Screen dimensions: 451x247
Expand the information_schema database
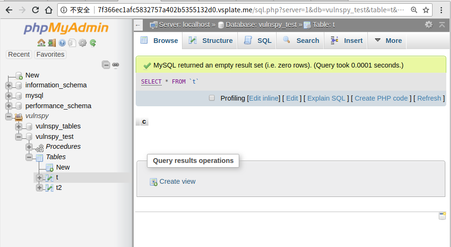(9, 85)
